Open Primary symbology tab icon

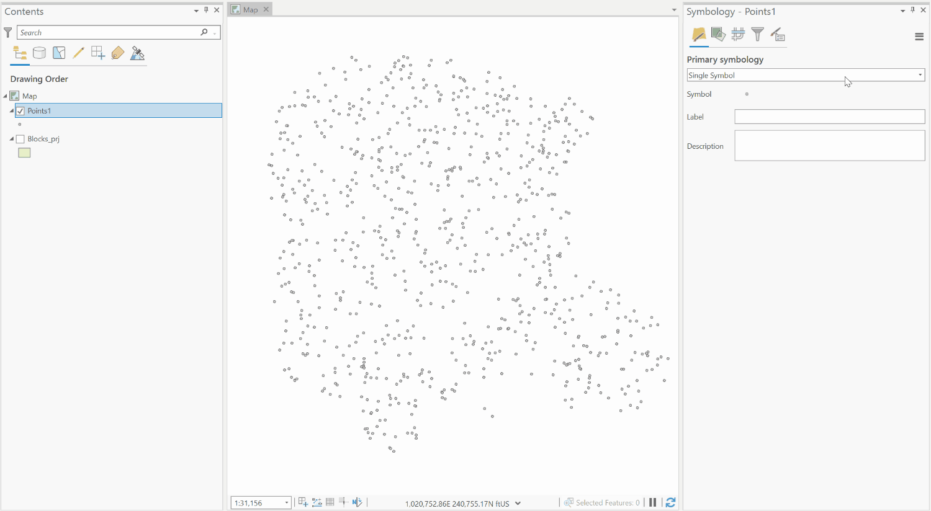699,35
